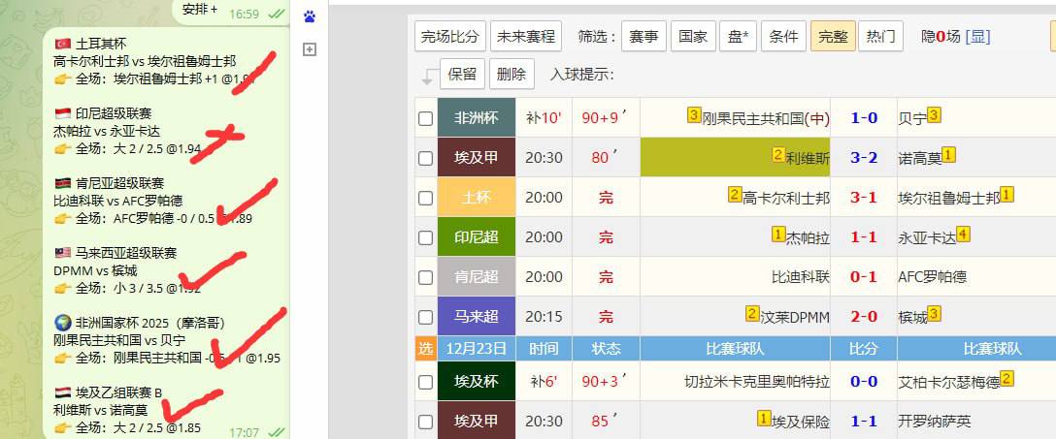
Task: Click yellow card badge beside 刚果民主共和国
Action: click(x=693, y=116)
